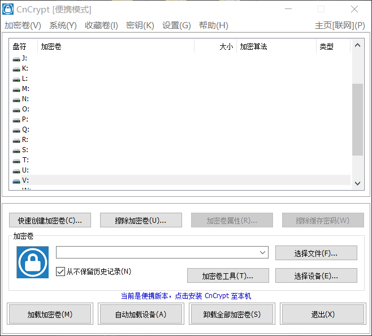Select the drive icon for R:
The width and height of the screenshot is (372, 336).
16,141
